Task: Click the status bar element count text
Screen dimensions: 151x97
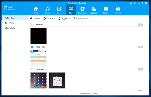Action: pos(88,93)
